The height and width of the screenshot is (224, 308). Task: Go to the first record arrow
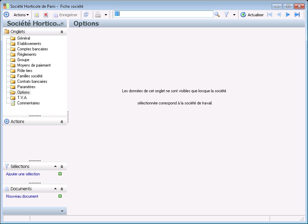(269, 15)
